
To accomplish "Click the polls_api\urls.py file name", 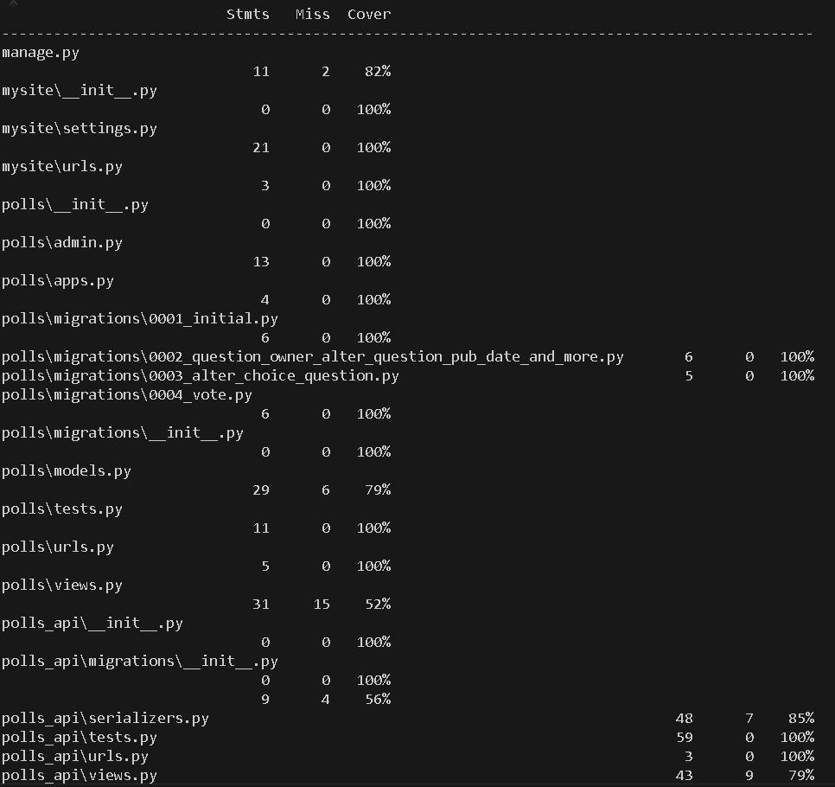I will point(75,757).
